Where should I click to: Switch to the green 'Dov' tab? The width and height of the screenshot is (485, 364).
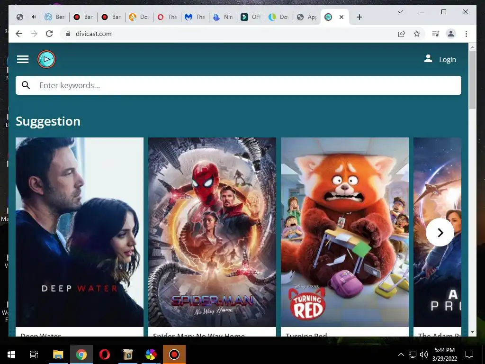click(x=278, y=17)
